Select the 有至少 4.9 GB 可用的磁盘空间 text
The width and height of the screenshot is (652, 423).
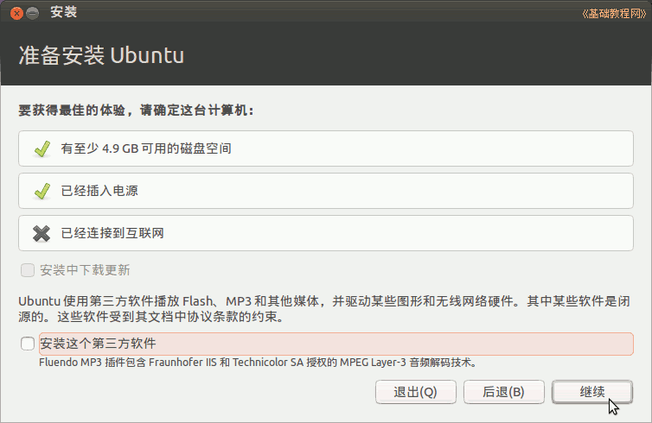pyautogui.click(x=146, y=148)
